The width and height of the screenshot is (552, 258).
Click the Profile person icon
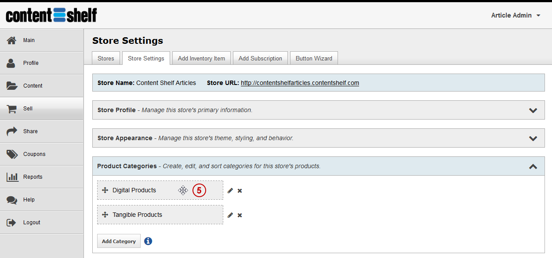(11, 63)
